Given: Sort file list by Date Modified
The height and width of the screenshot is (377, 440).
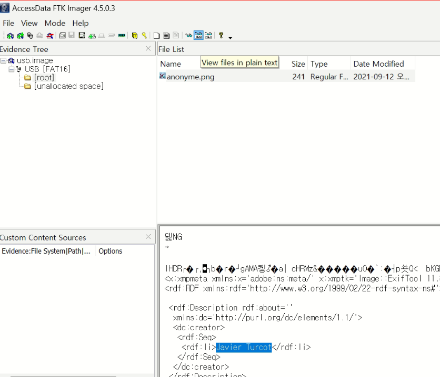Looking at the screenshot, I should (383, 64).
